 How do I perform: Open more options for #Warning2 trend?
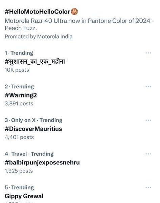(148, 87)
